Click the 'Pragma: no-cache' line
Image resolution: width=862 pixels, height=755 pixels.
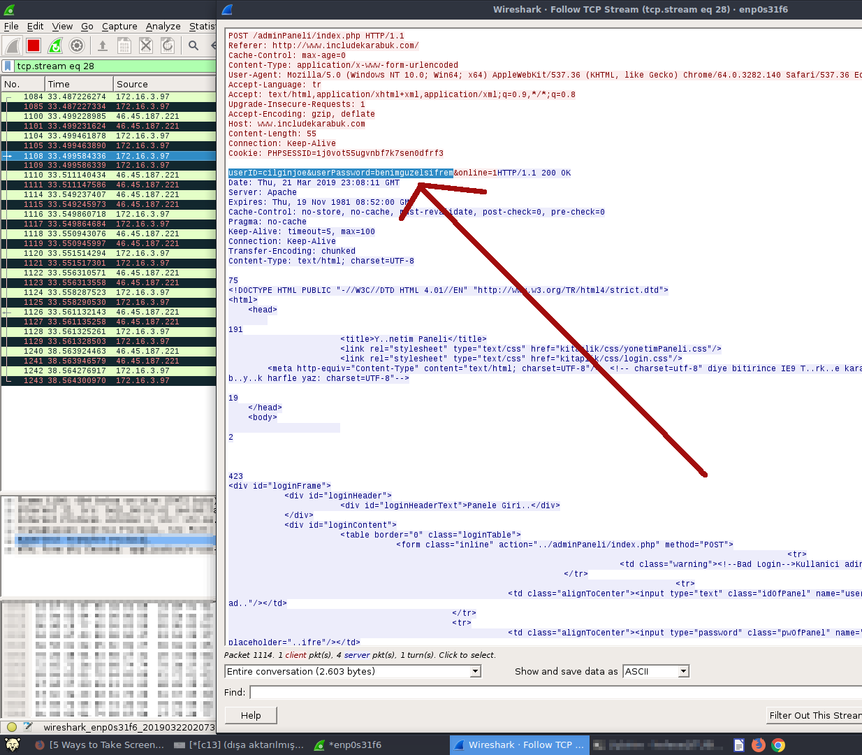(268, 222)
